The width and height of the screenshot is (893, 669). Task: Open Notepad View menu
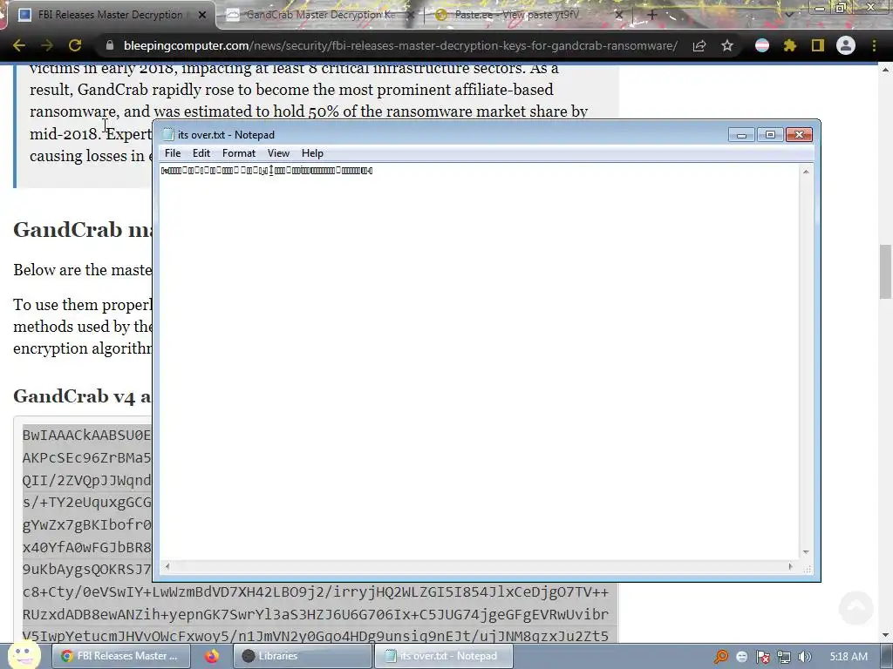pos(278,153)
